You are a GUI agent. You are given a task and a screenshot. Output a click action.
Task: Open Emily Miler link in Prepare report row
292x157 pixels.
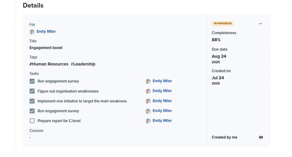tap(162, 121)
